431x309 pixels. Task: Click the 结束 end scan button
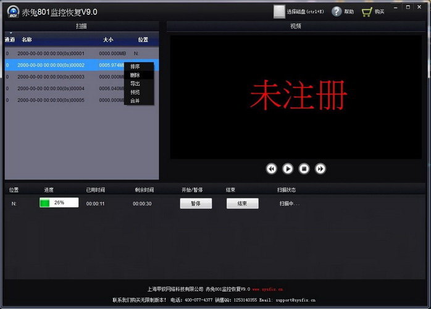click(x=242, y=203)
